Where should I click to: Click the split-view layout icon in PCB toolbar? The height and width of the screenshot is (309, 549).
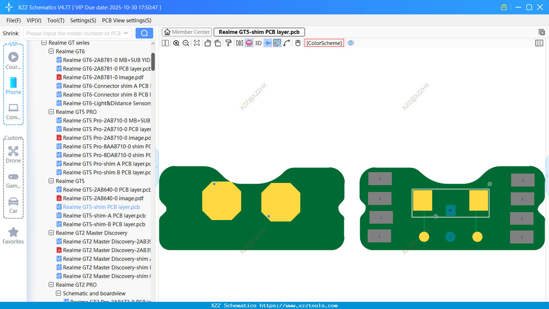tap(165, 43)
